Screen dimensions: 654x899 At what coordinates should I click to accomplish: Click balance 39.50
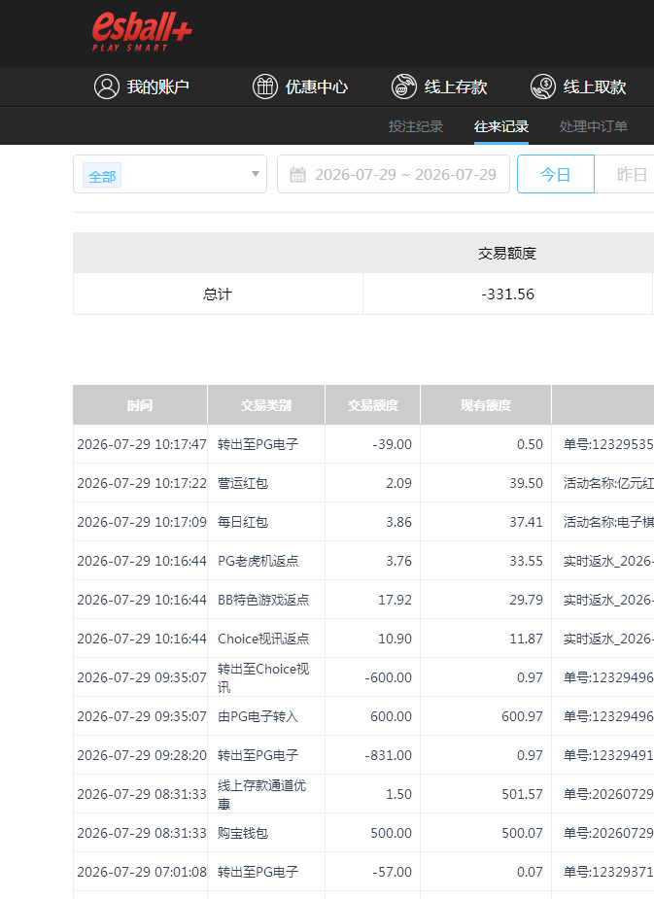(x=526, y=483)
